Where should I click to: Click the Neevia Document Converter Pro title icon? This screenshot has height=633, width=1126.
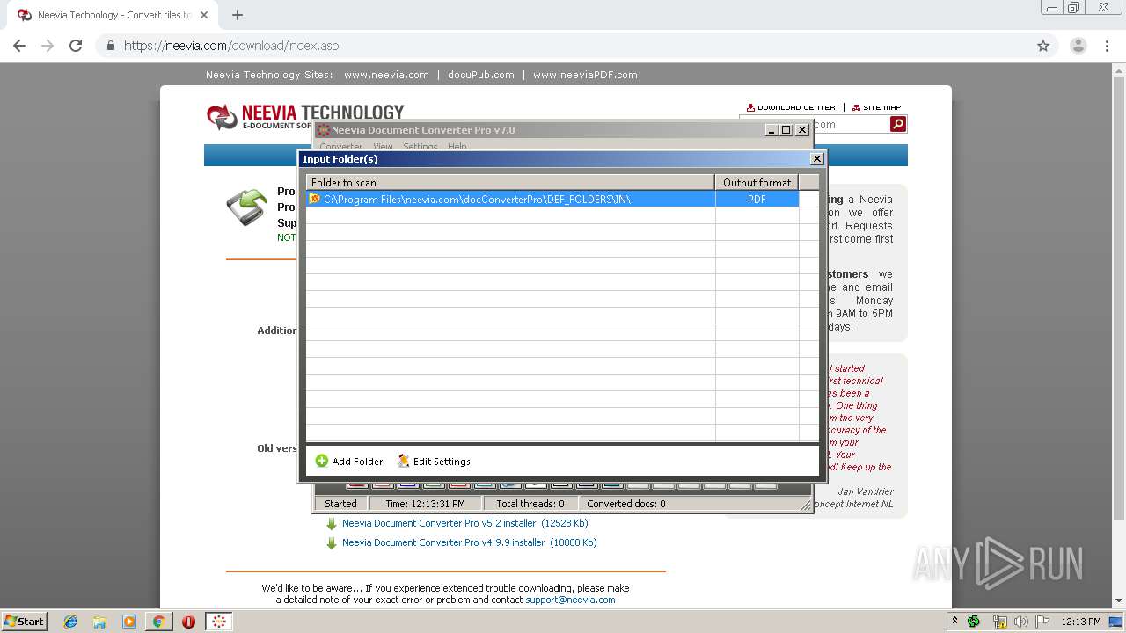pos(323,130)
